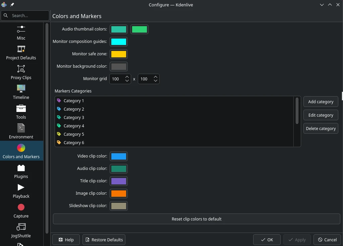
Task: Change Image clip color swatch
Action: click(x=119, y=193)
